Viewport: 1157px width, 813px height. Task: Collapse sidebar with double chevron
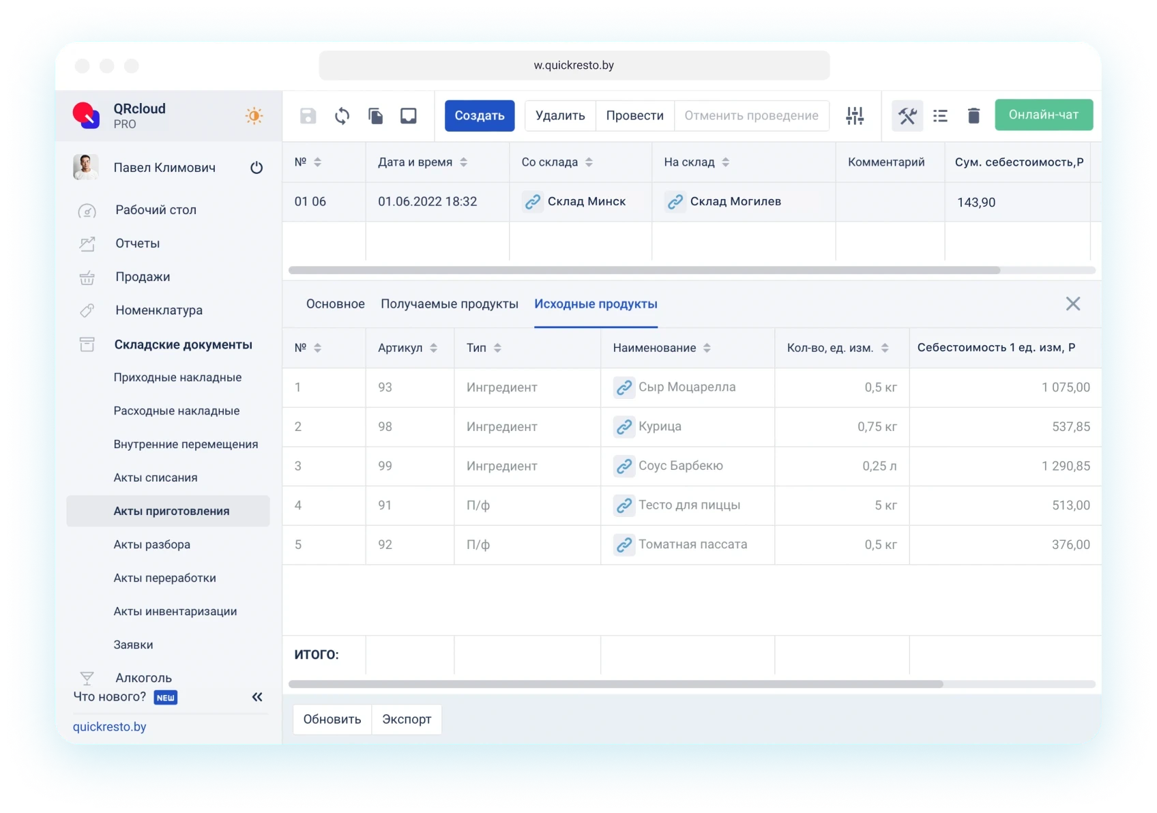point(257,697)
